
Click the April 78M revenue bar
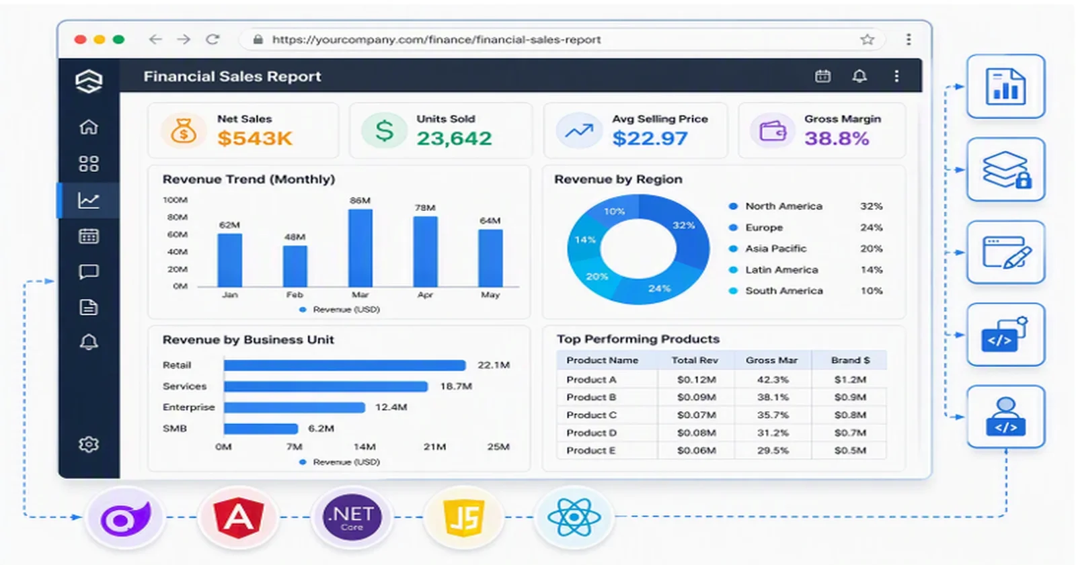point(425,251)
